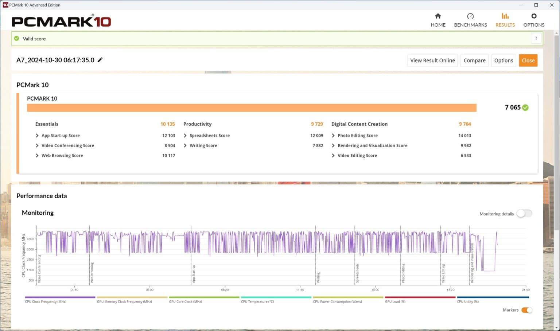Screen dimensions: 560x331
Task: Select the GPU Load legend color bar
Action: pos(420,297)
